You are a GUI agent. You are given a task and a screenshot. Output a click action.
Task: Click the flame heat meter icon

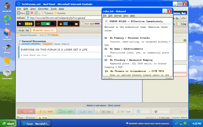tap(61, 24)
